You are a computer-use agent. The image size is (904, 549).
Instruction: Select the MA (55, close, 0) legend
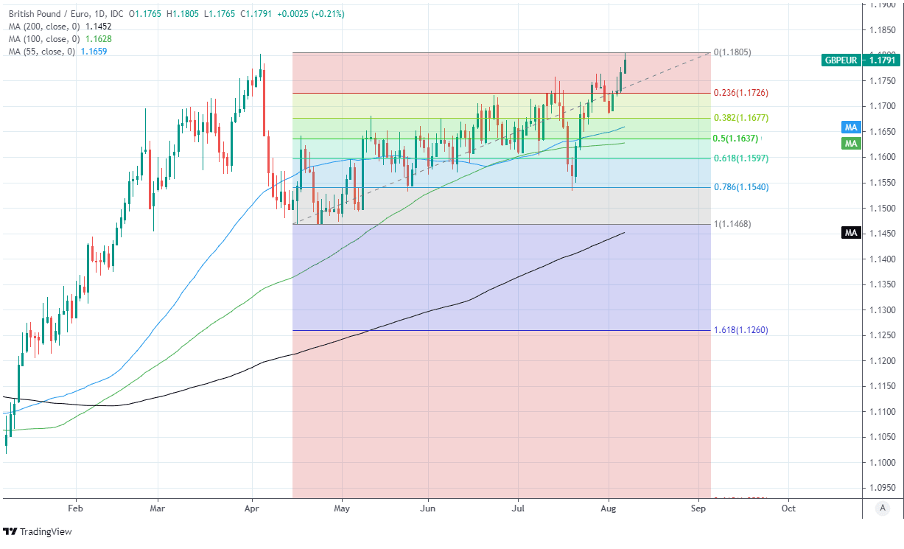tap(39, 52)
